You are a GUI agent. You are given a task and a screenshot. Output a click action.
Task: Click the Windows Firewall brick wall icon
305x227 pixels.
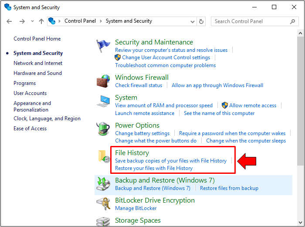pyautogui.click(x=103, y=81)
